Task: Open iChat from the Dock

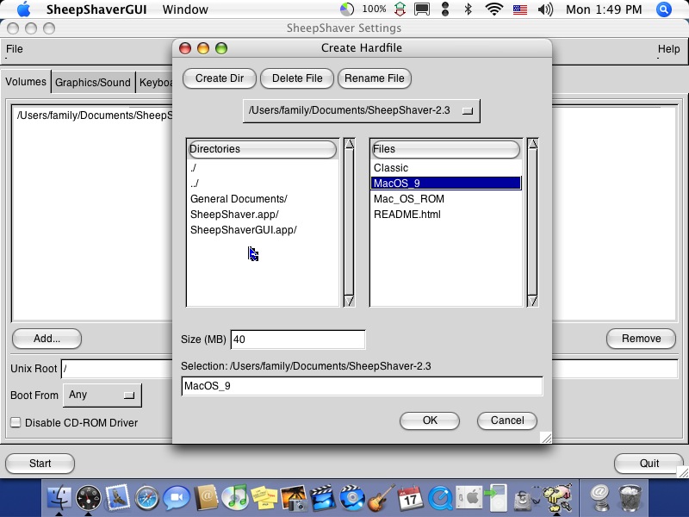Action: [177, 498]
